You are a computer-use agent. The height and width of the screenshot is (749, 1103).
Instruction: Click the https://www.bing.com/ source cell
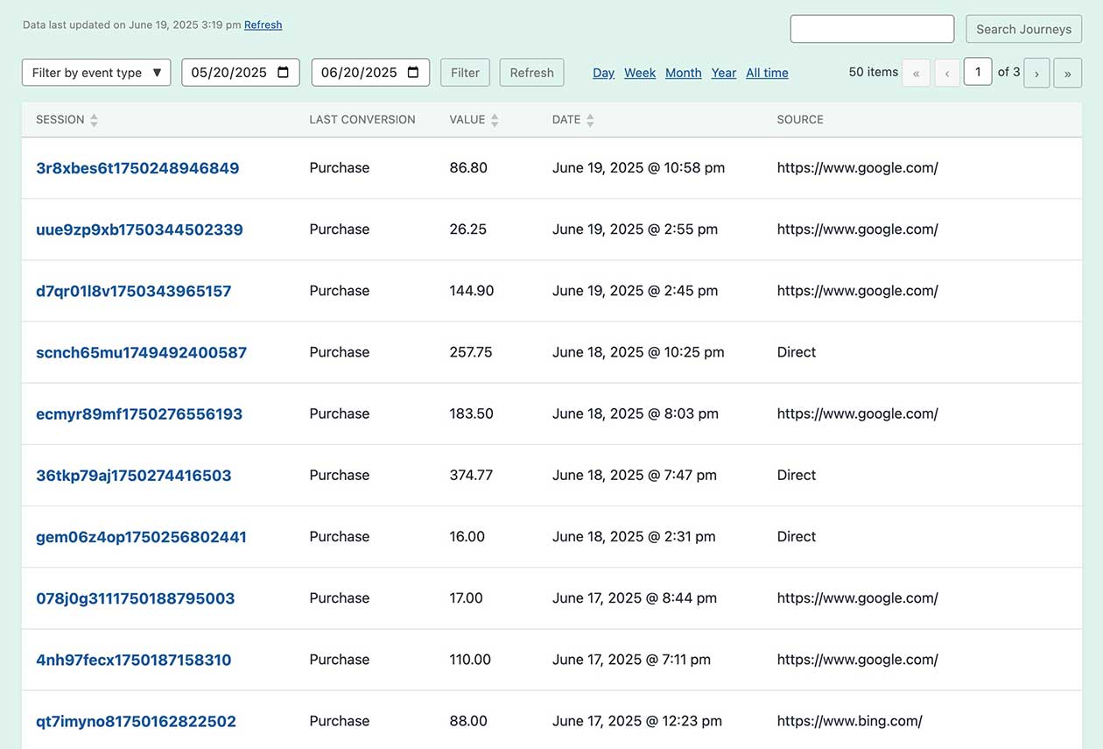849,721
